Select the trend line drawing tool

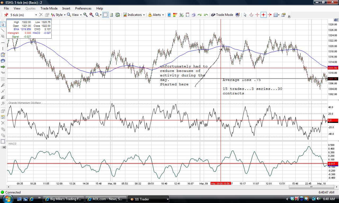tap(3, 30)
